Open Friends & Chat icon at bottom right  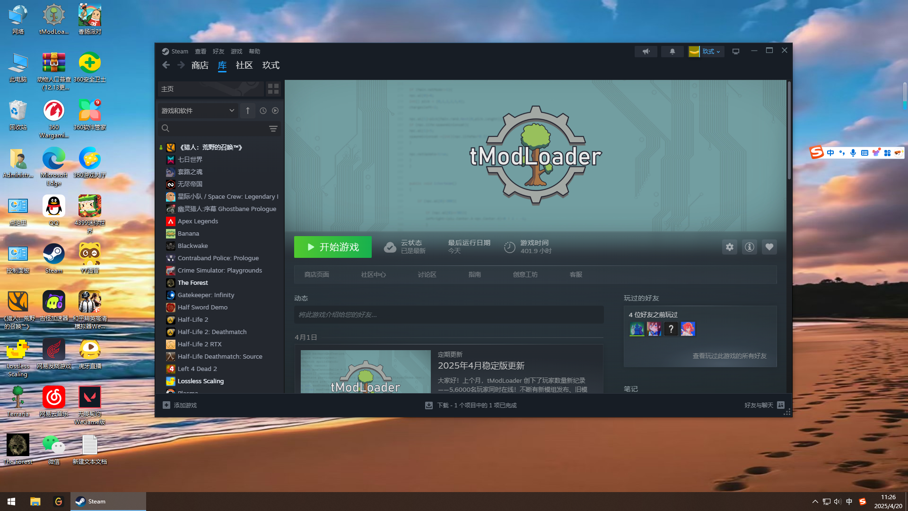tap(781, 405)
